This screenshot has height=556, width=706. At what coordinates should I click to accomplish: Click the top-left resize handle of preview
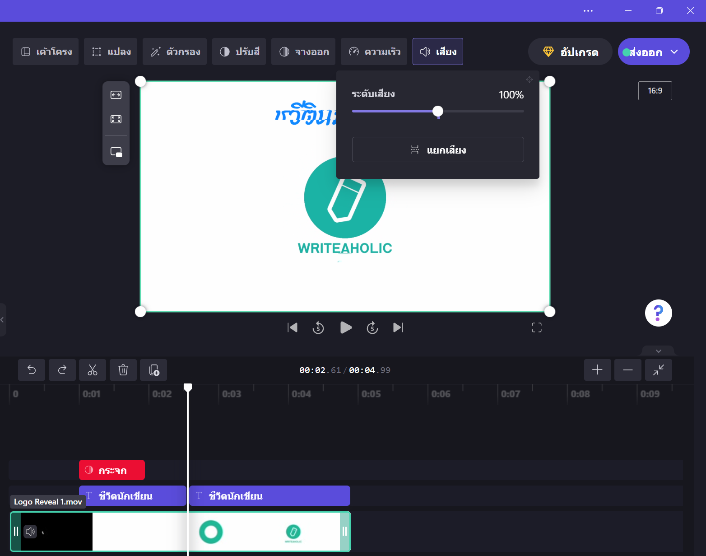coord(140,81)
